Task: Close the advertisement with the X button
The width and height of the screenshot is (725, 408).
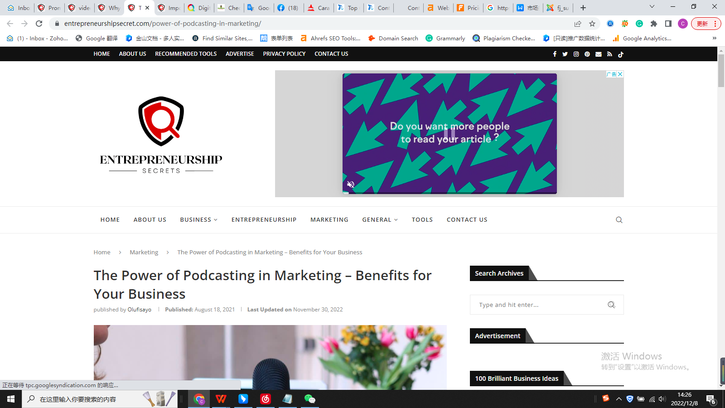Action: [620, 74]
